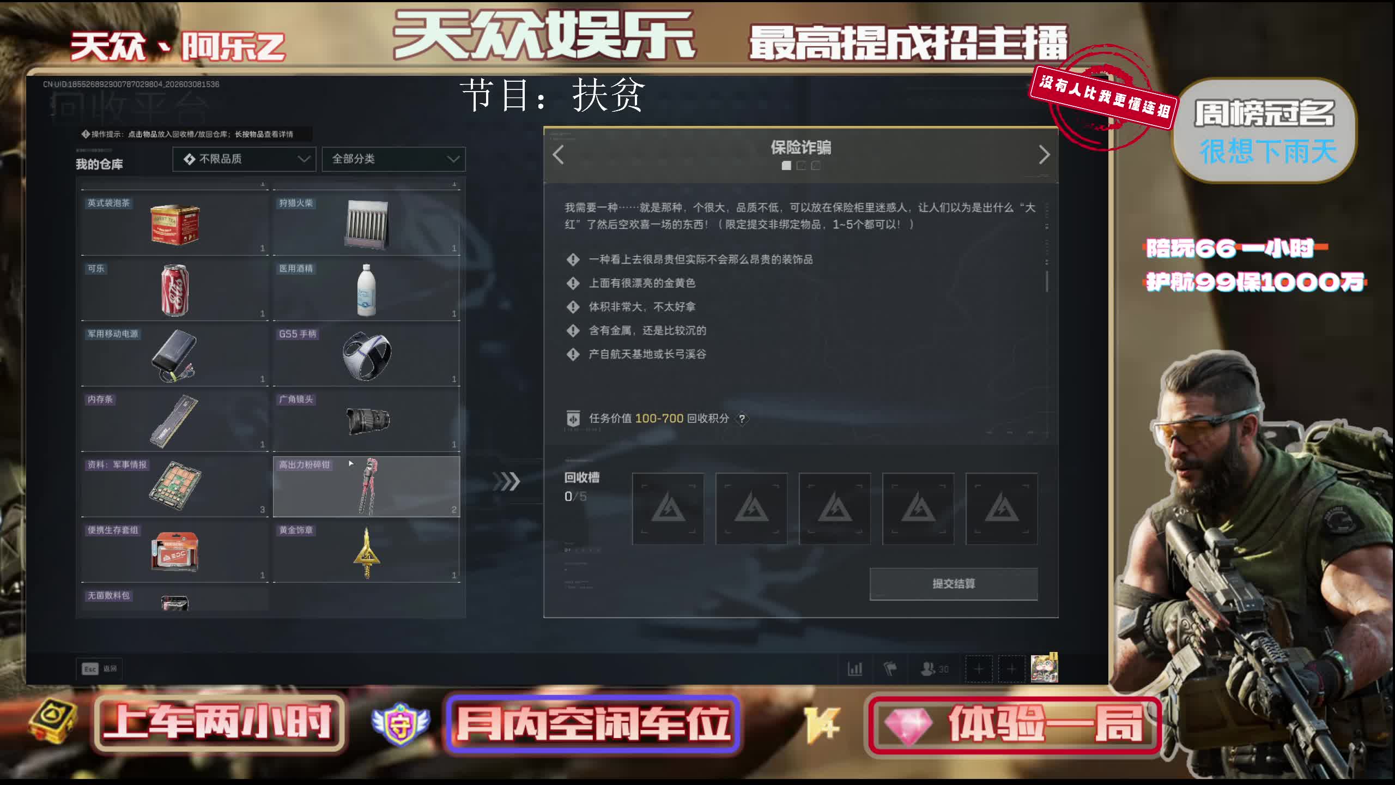Go to the previous task with the left arrow
This screenshot has height=785, width=1395.
coord(559,155)
